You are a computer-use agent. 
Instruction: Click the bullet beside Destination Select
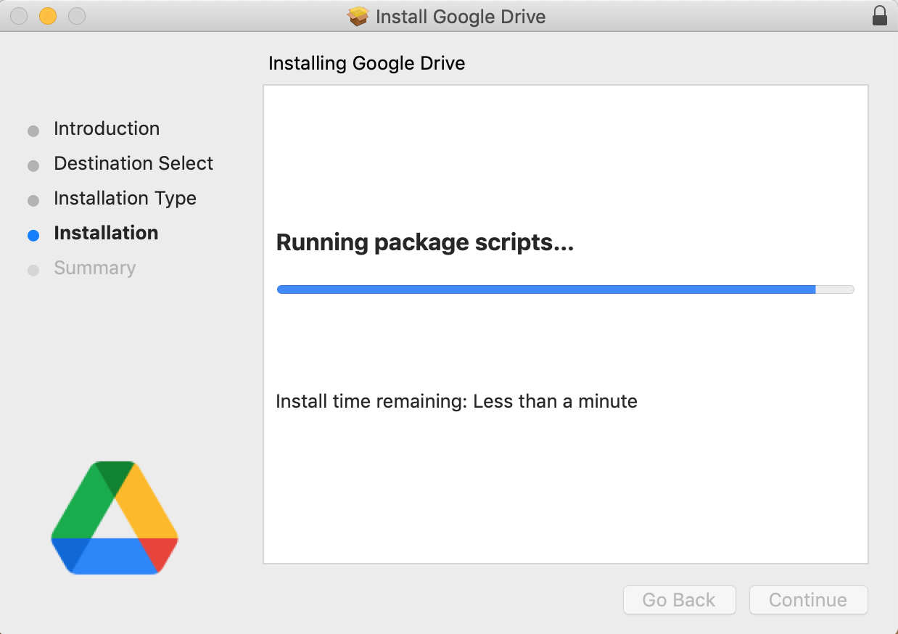[33, 165]
